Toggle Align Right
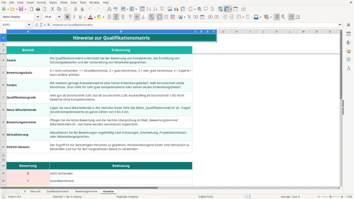The height and width of the screenshot is (199, 354). tap(123, 17)
